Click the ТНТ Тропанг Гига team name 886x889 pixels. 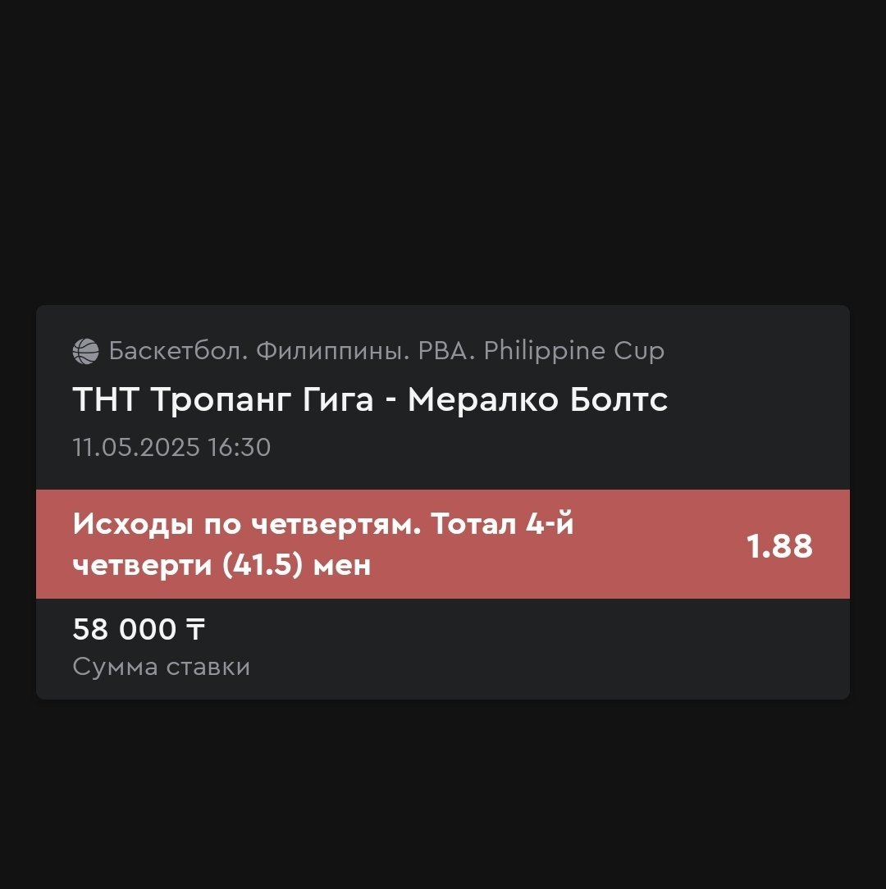pyautogui.click(x=223, y=400)
